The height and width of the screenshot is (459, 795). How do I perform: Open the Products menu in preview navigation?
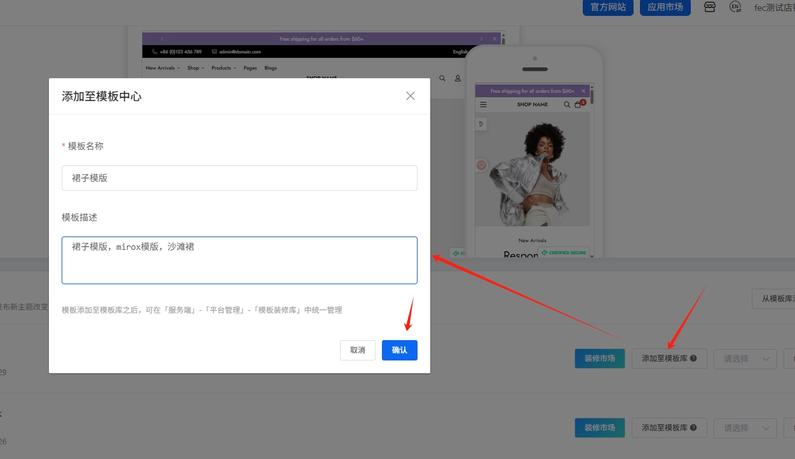(224, 68)
